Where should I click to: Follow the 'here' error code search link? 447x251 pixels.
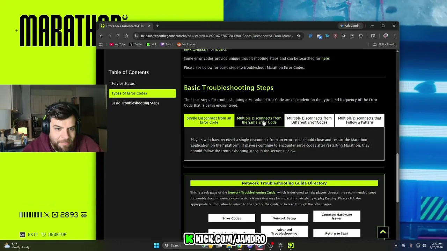325,59
